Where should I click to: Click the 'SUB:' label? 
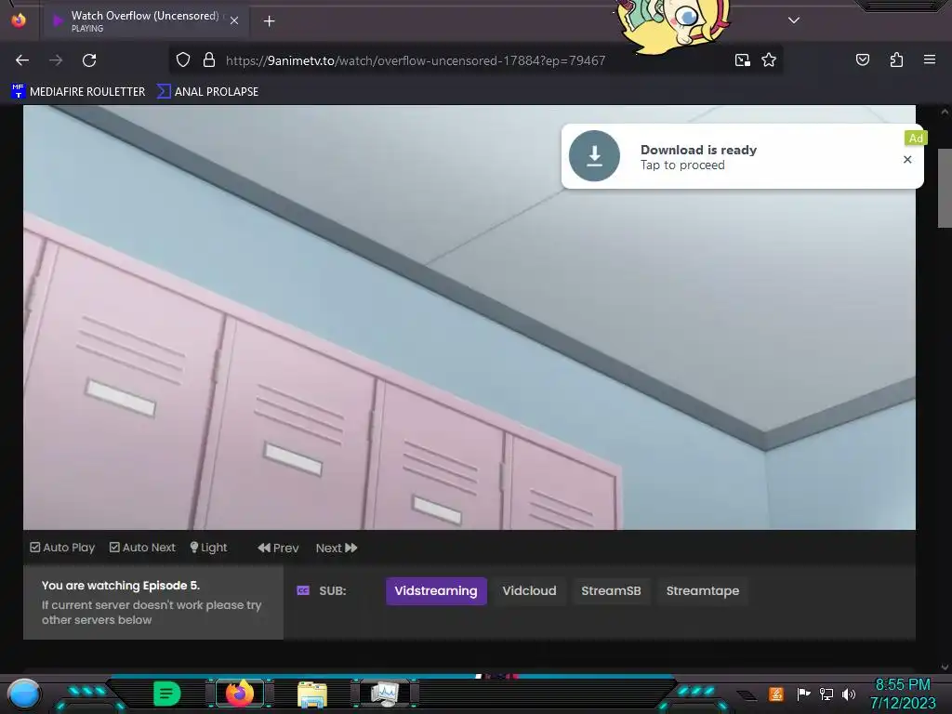pos(333,590)
